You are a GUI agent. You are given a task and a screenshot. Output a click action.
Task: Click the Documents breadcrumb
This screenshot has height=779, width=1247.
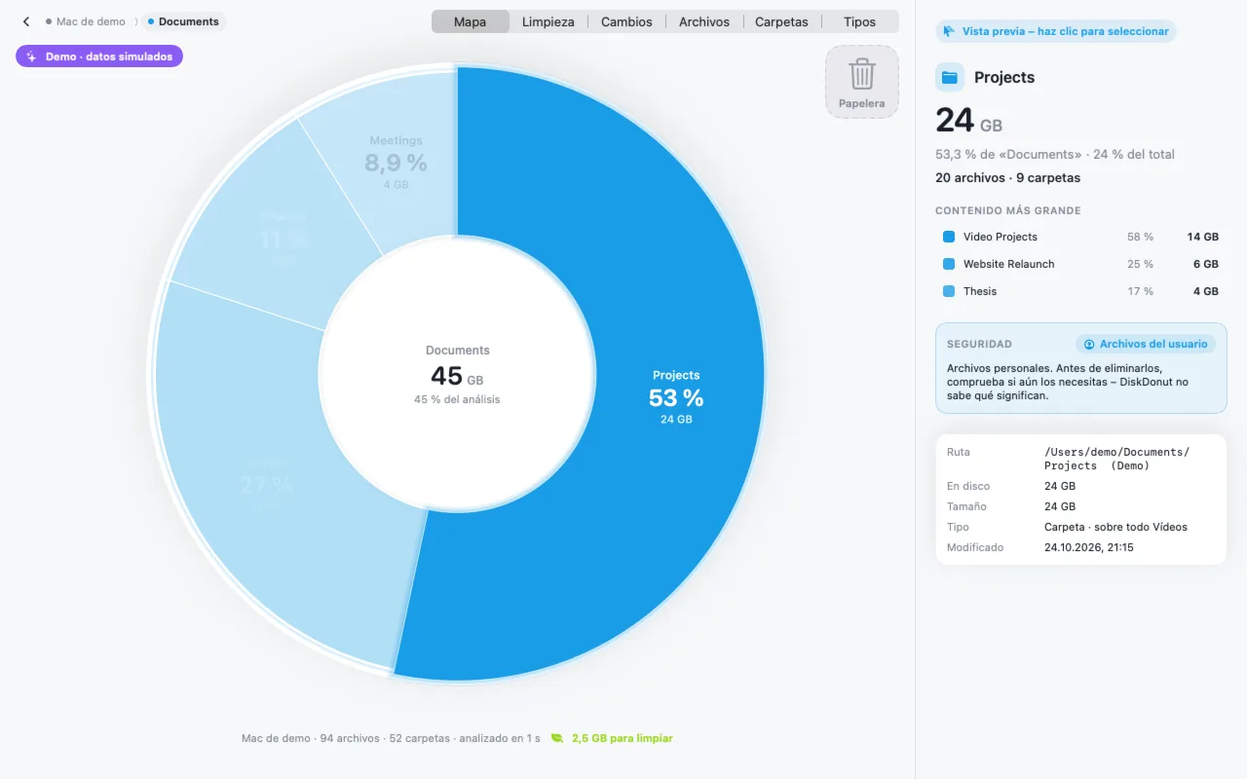click(183, 21)
